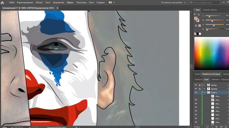The image size is (229, 128).
Task: Open the Объект menu
Action: click(39, 2)
